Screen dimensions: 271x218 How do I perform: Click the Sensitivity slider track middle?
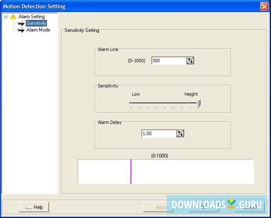pyautogui.click(x=164, y=103)
